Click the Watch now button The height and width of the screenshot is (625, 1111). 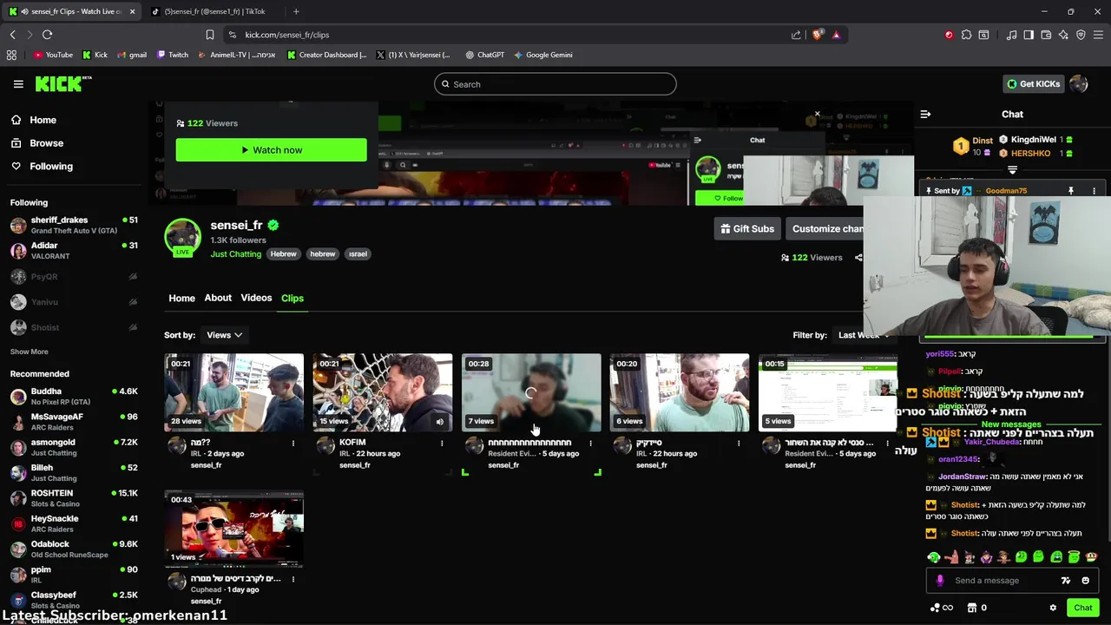pyautogui.click(x=271, y=150)
